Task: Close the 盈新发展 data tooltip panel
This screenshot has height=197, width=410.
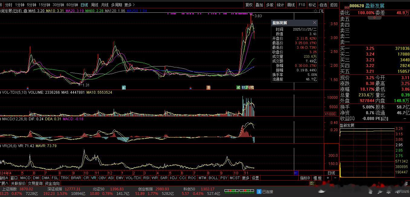Action: (314, 23)
